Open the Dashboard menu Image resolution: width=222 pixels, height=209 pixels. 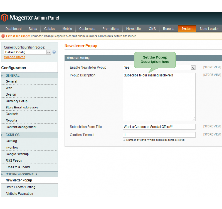tap(13, 29)
